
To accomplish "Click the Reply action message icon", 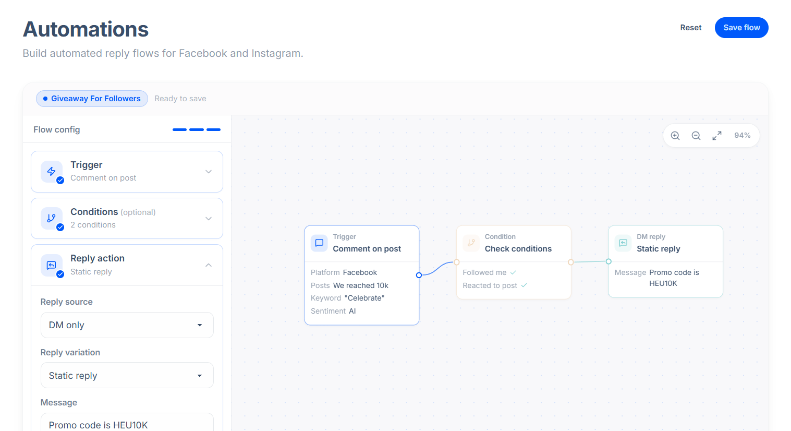I will pyautogui.click(x=52, y=265).
